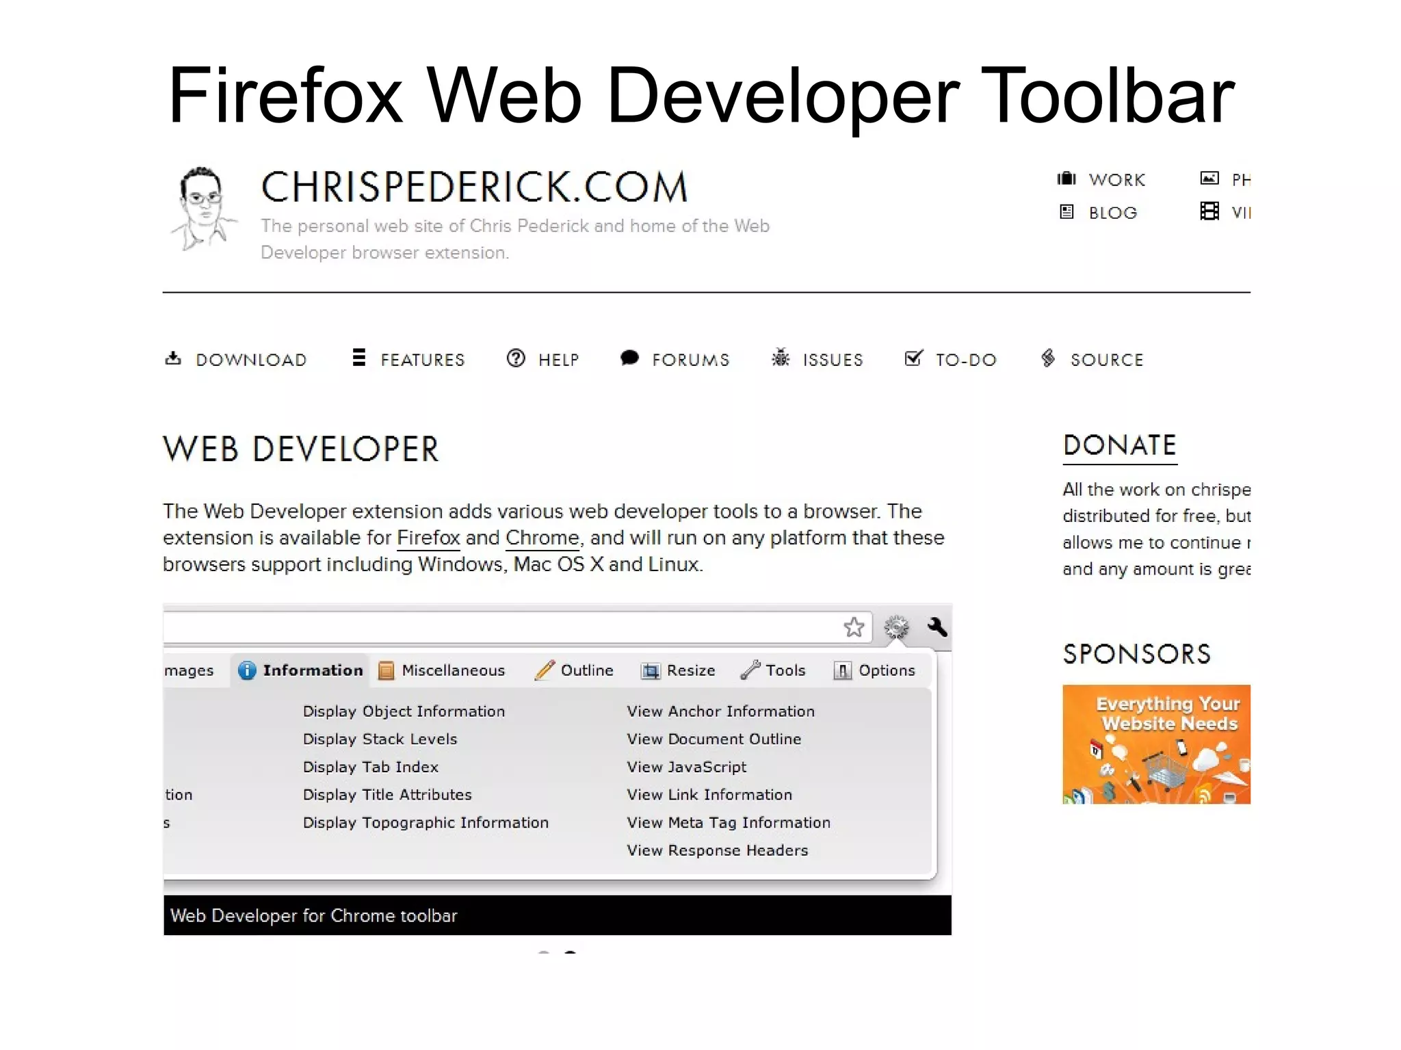Go to the WORK page link
The image size is (1401, 1050).
point(1117,180)
